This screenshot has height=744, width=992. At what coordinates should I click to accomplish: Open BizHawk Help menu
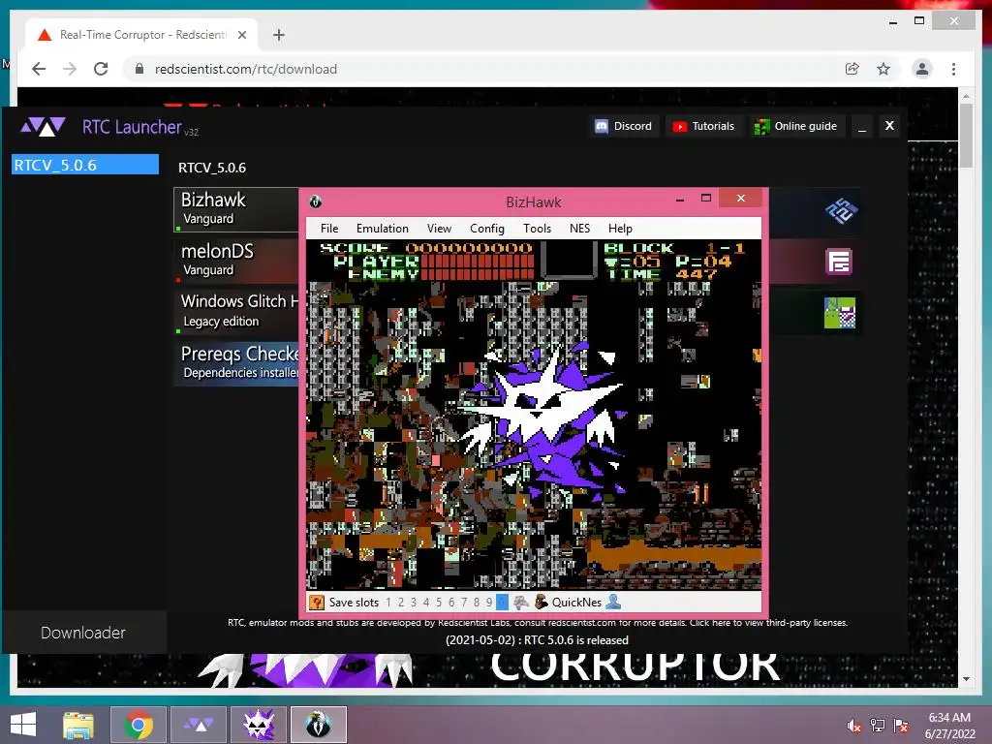coord(620,229)
